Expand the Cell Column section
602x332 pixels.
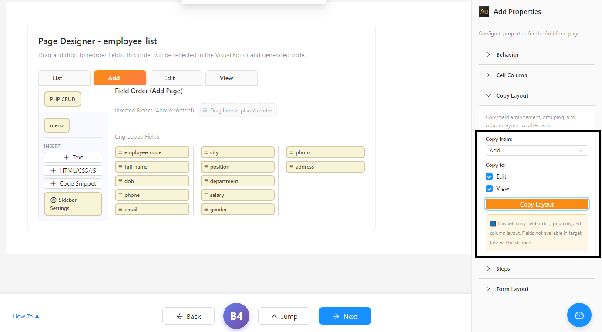pyautogui.click(x=537, y=75)
